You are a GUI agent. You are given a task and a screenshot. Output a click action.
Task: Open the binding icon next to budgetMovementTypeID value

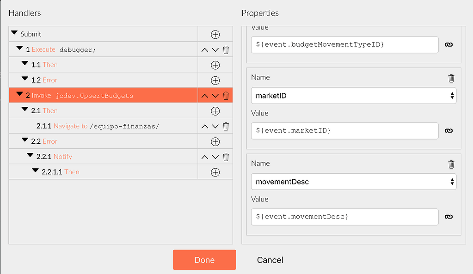(448, 45)
